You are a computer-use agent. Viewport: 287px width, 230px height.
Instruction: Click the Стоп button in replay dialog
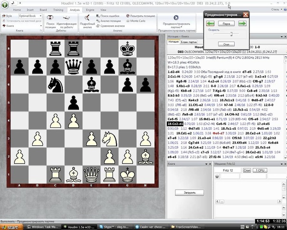pos(226,44)
